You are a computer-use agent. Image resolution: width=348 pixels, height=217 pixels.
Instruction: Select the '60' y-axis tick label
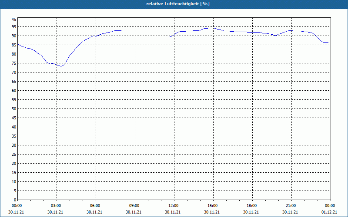[14, 91]
